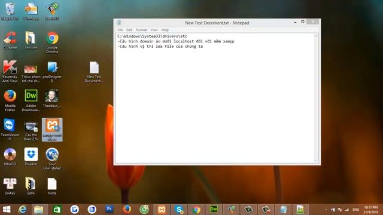
Task: Click the line 'C:\Windows\System32\drivers\etc'
Action: pos(152,36)
